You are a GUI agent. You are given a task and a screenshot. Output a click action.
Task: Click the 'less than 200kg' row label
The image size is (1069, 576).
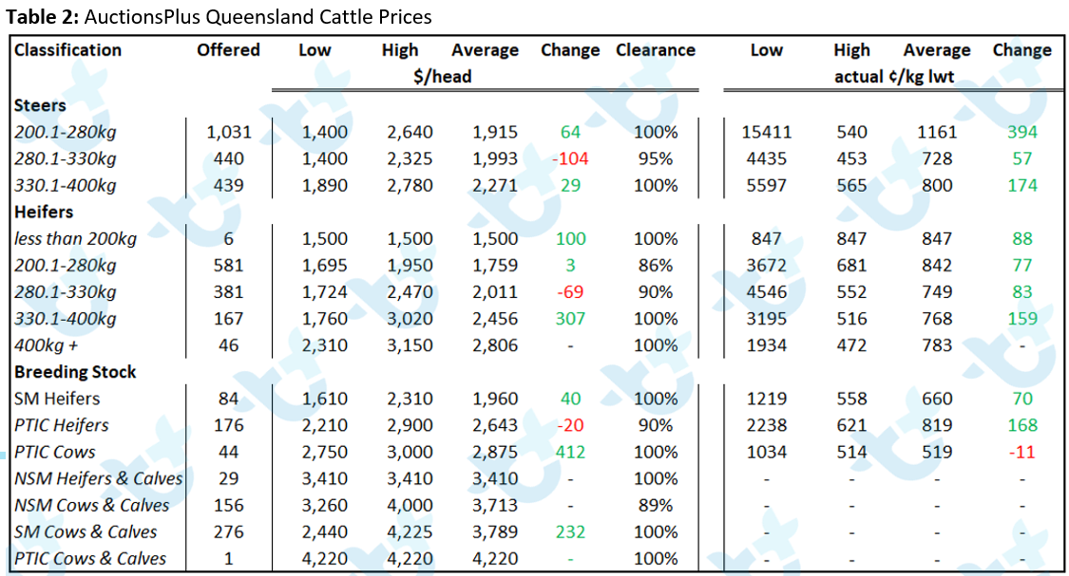[76, 239]
